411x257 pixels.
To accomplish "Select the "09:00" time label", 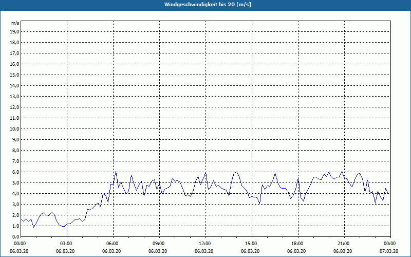I will [x=160, y=244].
